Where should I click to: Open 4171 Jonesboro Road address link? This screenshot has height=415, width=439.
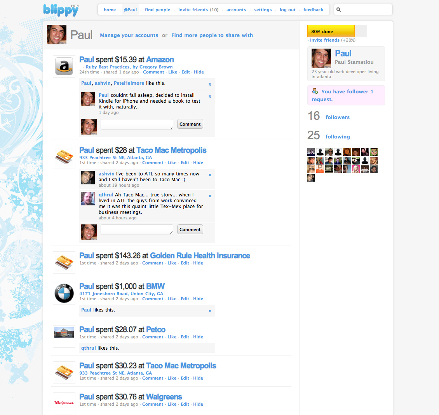pos(121,294)
